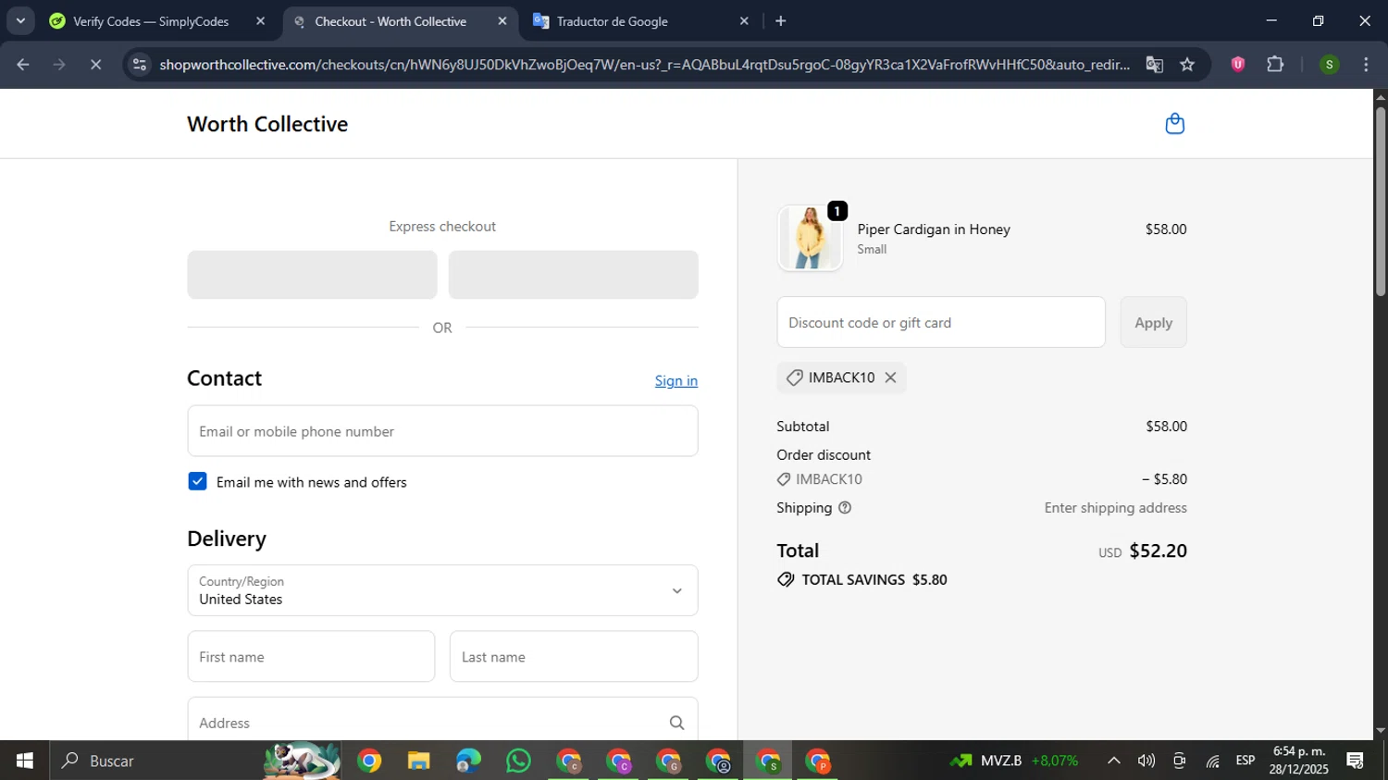Click the First name field
The width and height of the screenshot is (1388, 780).
pyautogui.click(x=311, y=657)
